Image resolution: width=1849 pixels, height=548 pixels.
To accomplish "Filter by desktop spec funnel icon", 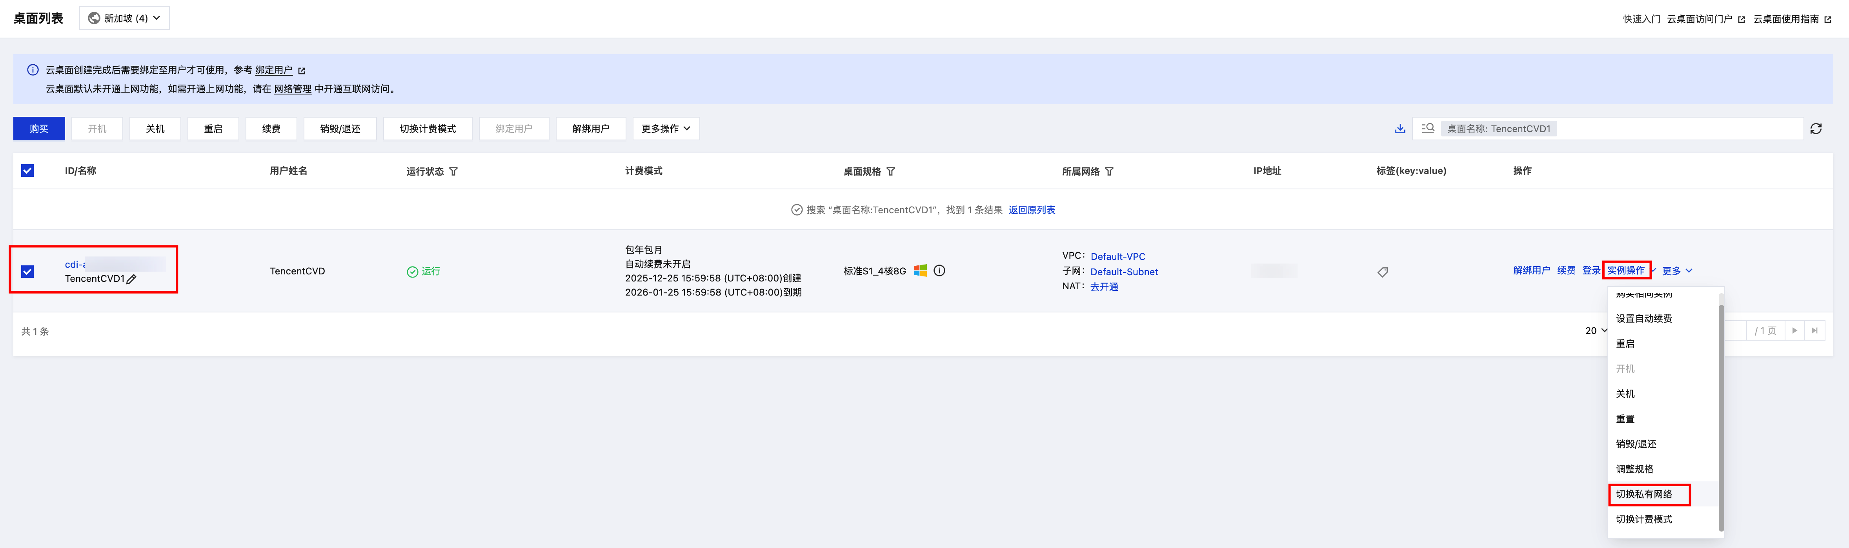I will (891, 171).
